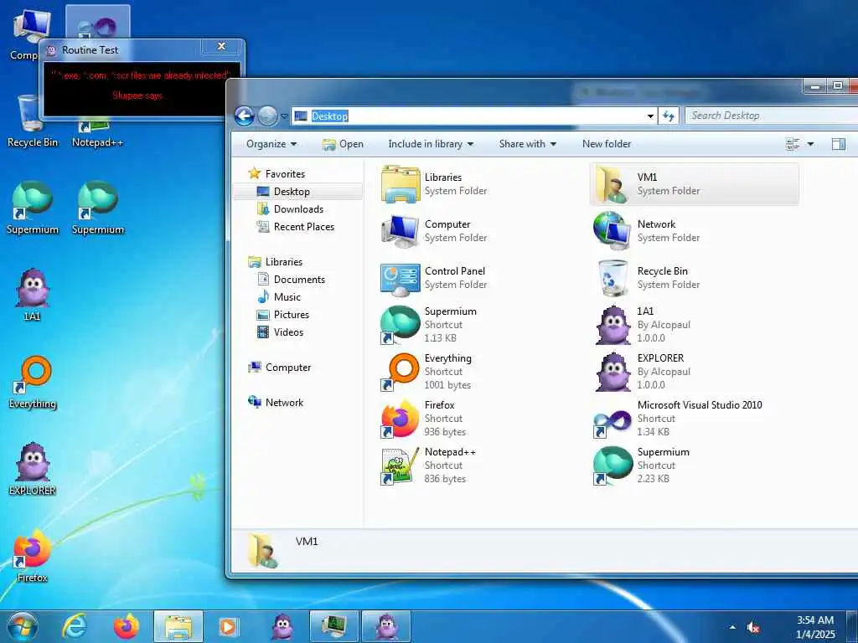Click the Open toolbar button

coord(343,144)
